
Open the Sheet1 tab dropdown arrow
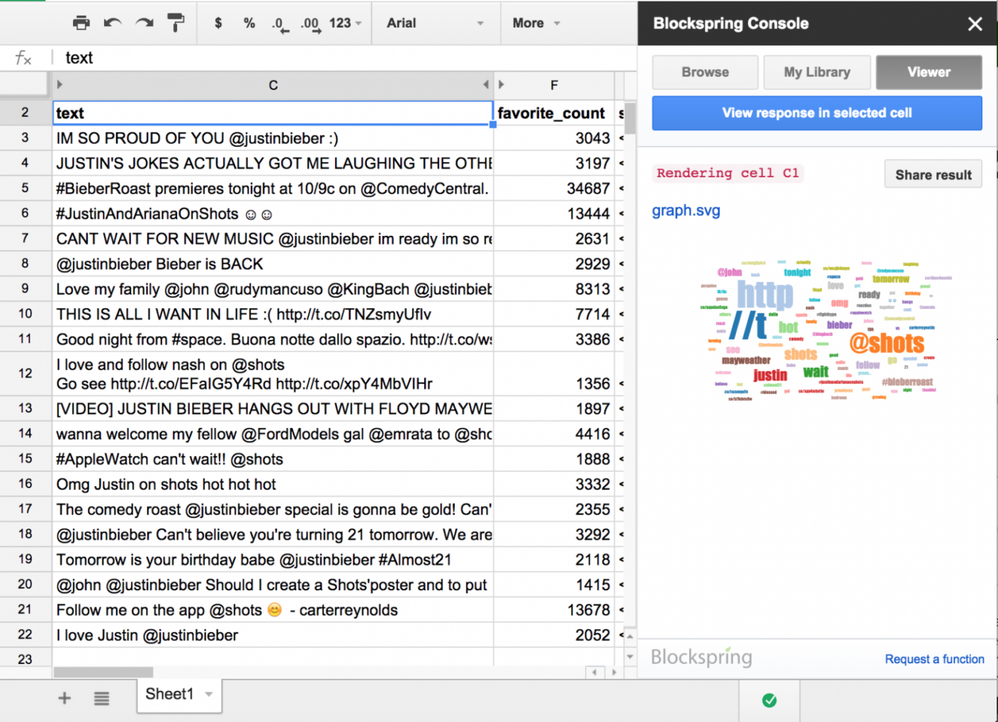(x=209, y=694)
